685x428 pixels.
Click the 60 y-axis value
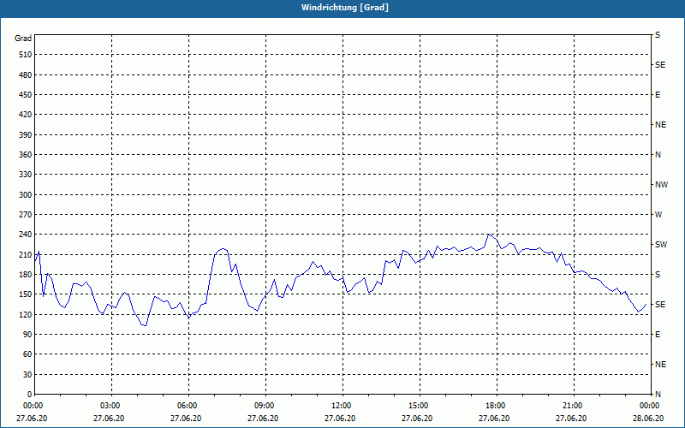tap(27, 354)
